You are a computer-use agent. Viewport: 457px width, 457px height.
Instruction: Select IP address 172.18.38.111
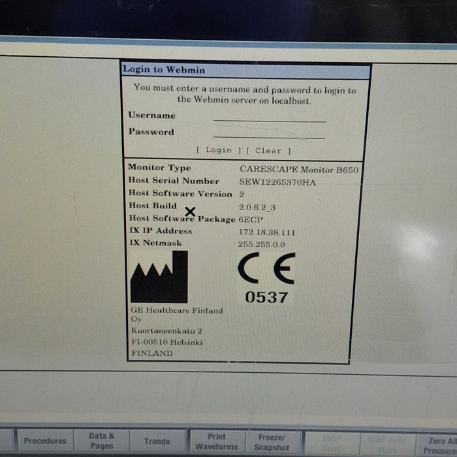click(267, 232)
